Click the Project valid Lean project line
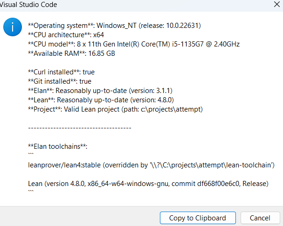 tap(116, 109)
